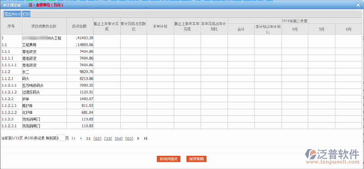Select sequence number 1.1.2.3.1 cell

(11, 126)
